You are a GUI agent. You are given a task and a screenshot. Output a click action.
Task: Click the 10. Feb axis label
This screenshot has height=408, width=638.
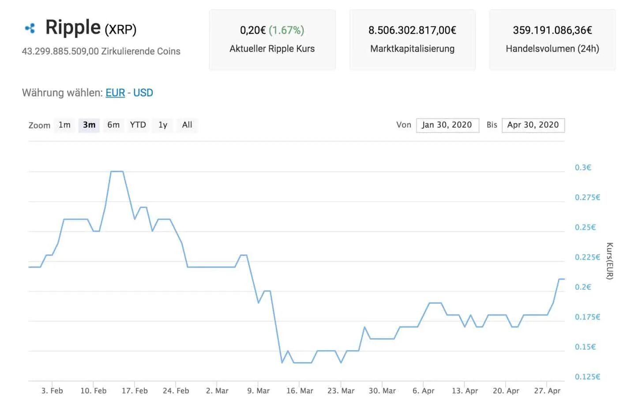point(94,391)
